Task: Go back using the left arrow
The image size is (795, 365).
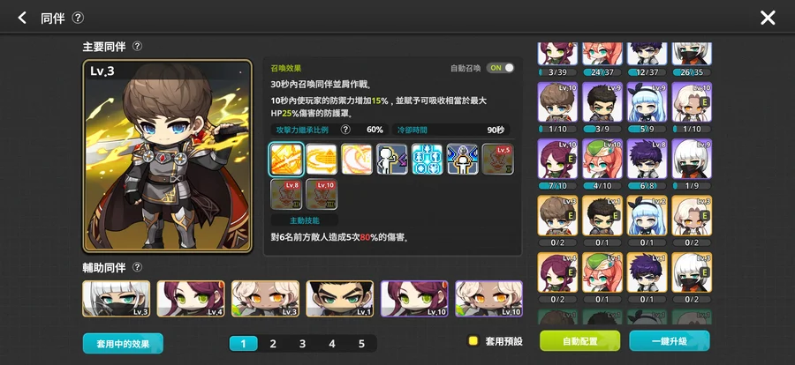Action: tap(22, 19)
